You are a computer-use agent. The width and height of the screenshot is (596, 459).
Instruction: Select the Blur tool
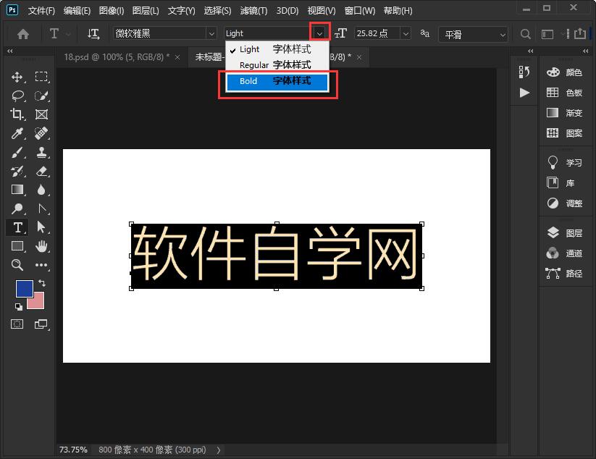41,190
